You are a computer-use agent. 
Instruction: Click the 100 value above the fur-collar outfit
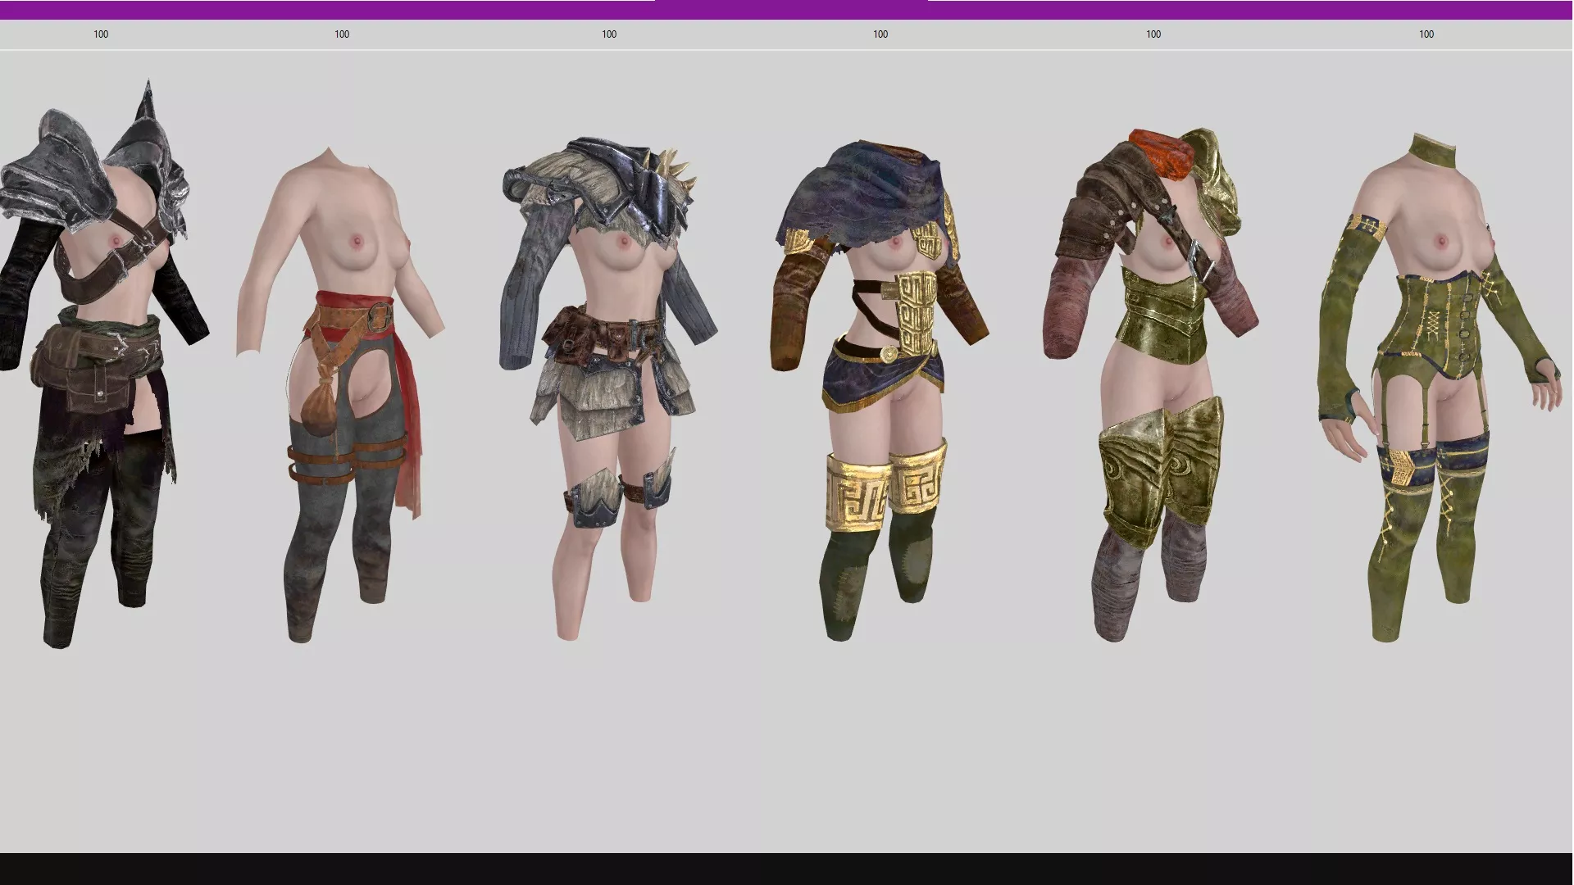point(609,34)
